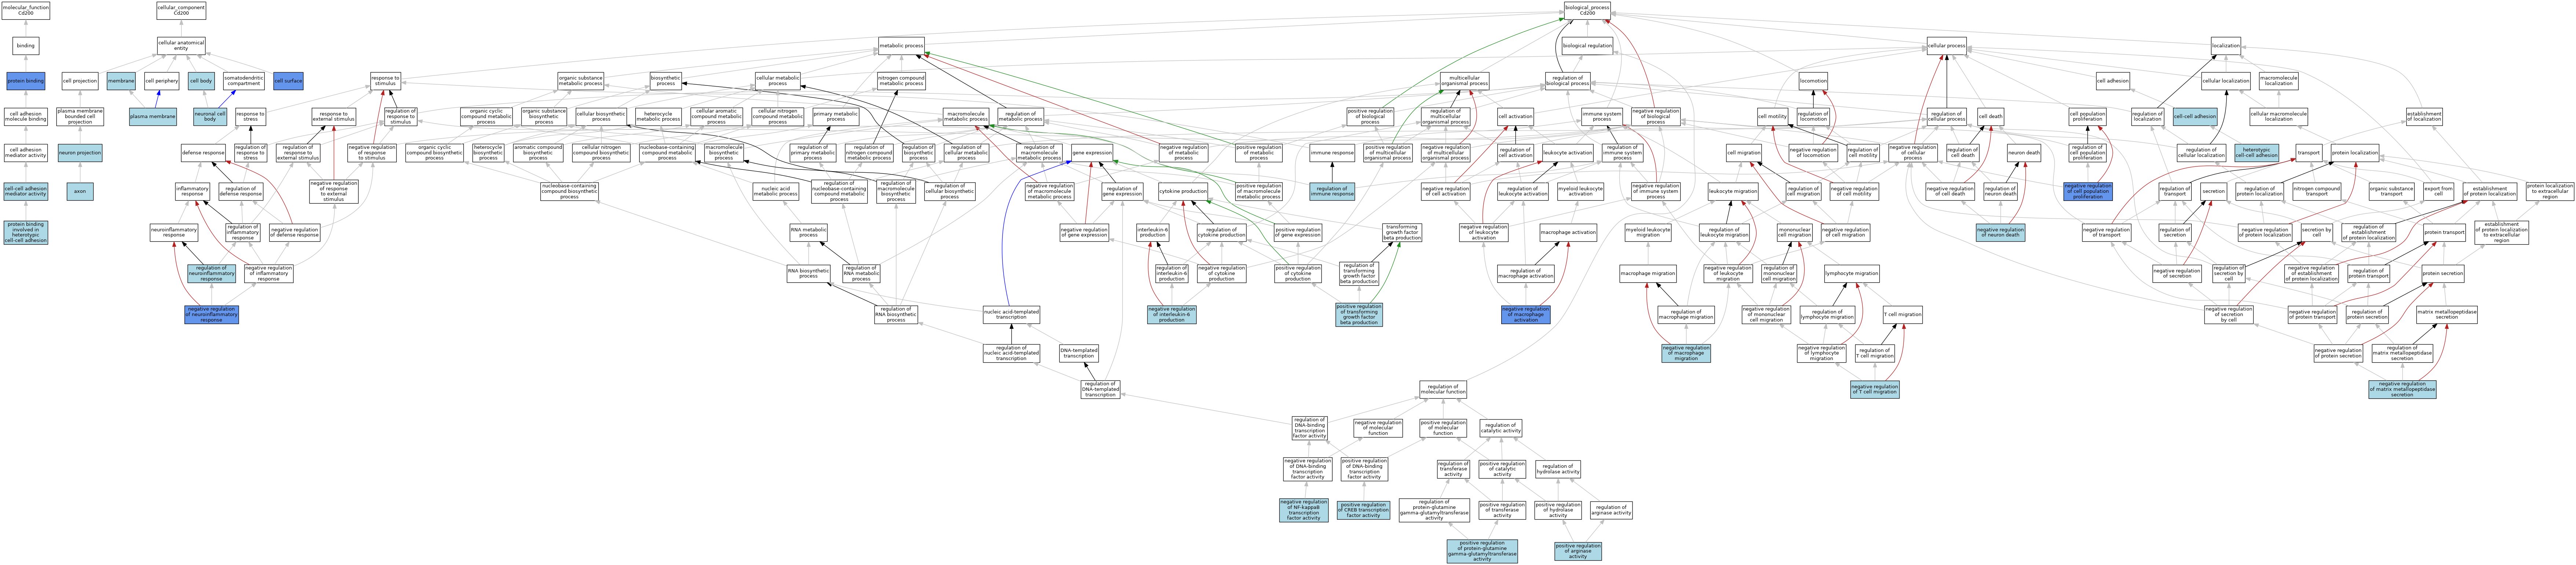Select 'negative regulation of matrix metallopeptidase secretion' node
The image size is (2576, 565).
[2402, 390]
